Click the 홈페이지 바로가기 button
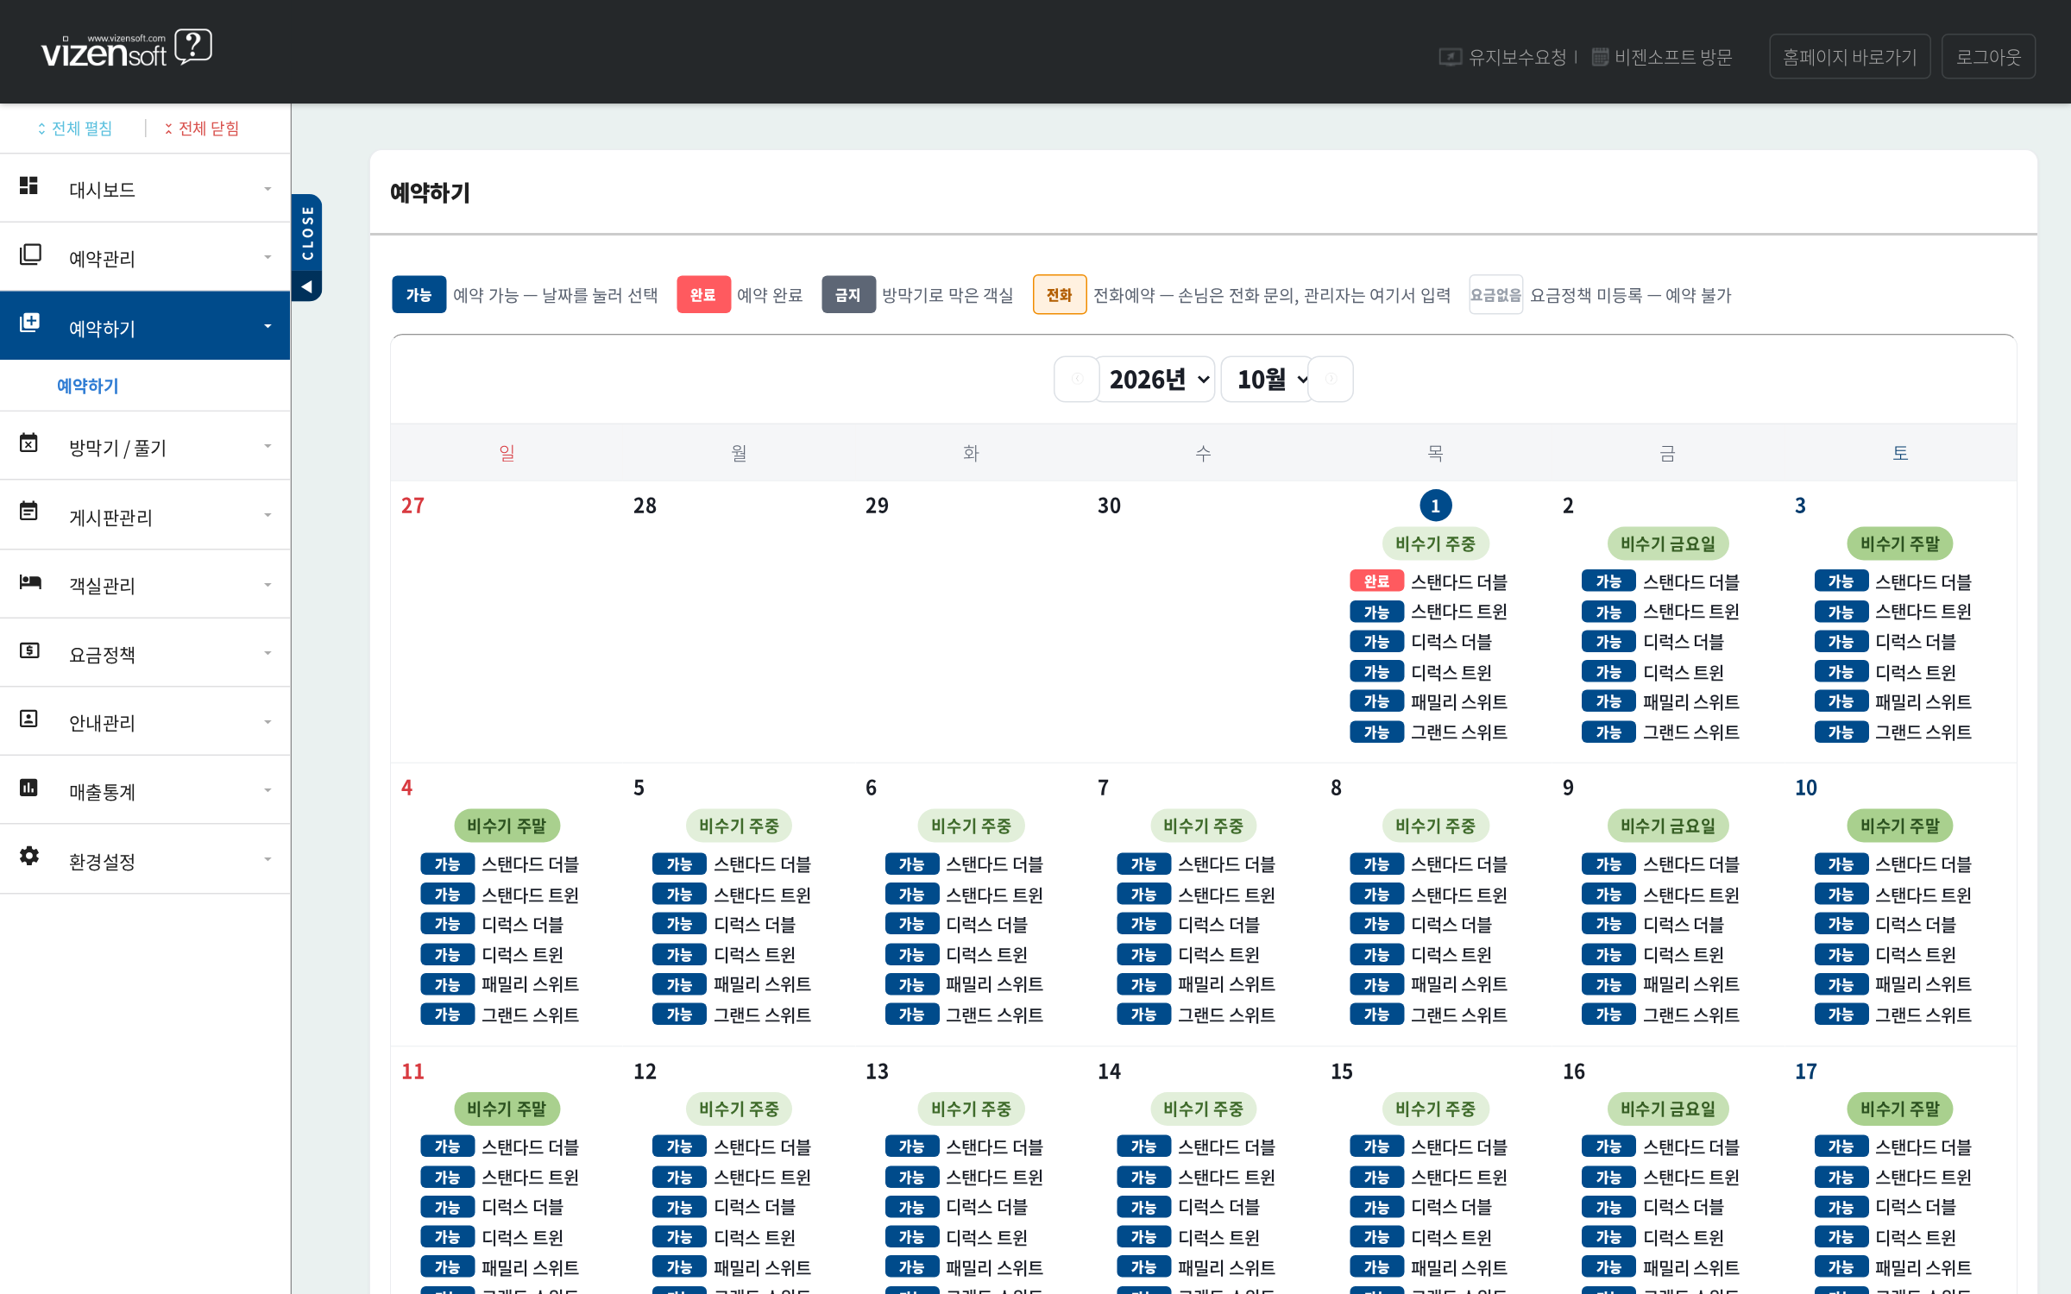The height and width of the screenshot is (1294, 2071). [1849, 57]
